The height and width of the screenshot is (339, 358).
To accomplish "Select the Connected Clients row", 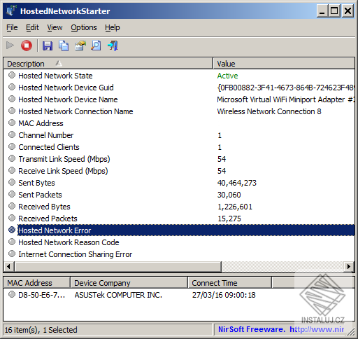I will (x=179, y=147).
